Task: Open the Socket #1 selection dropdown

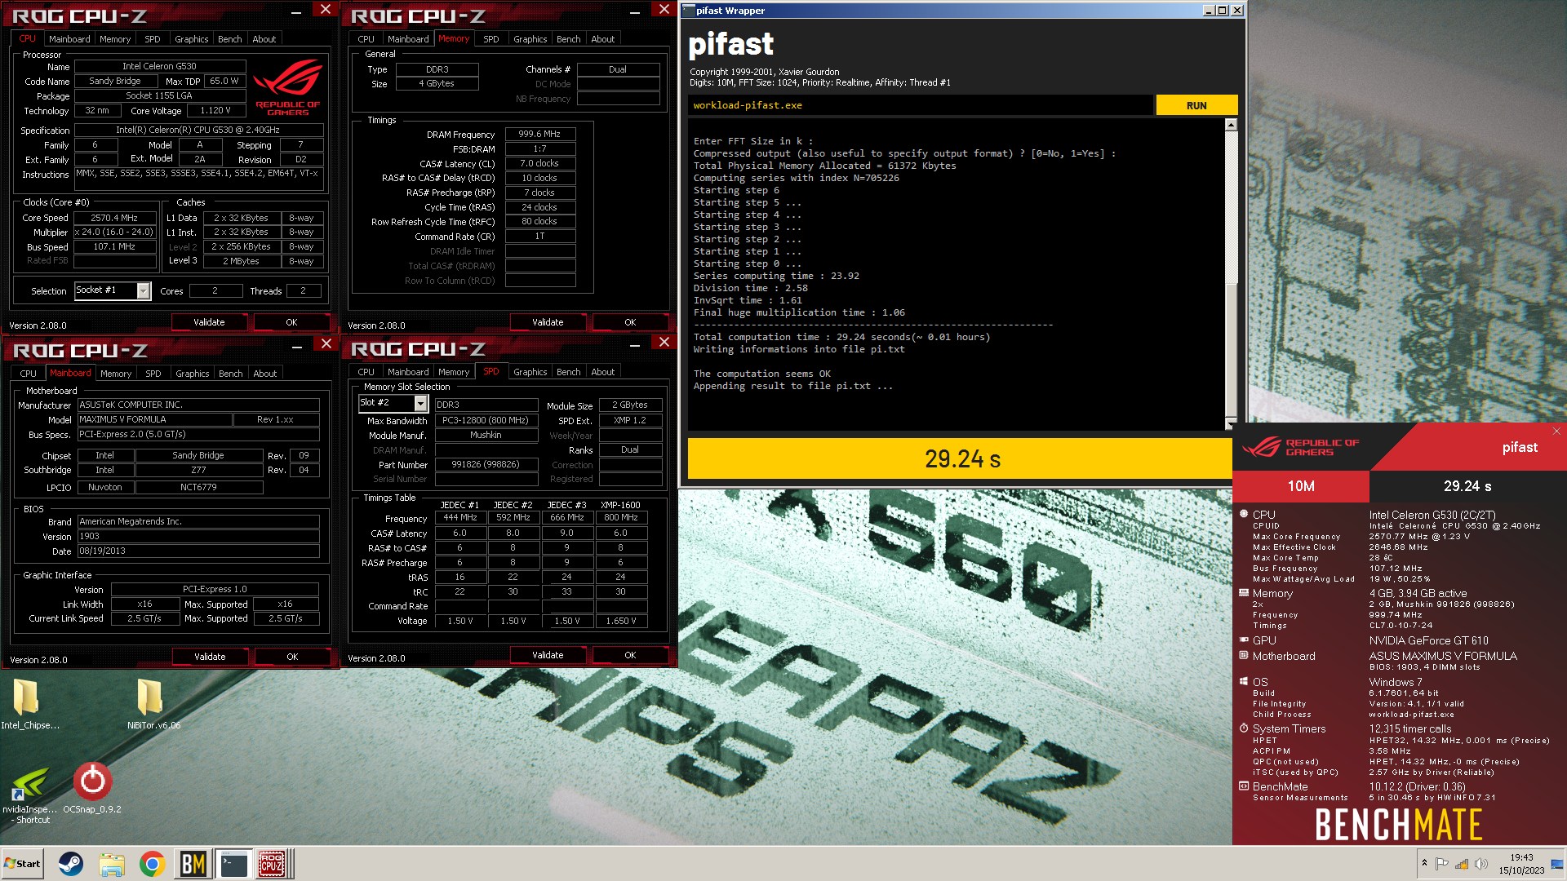Action: [x=144, y=291]
